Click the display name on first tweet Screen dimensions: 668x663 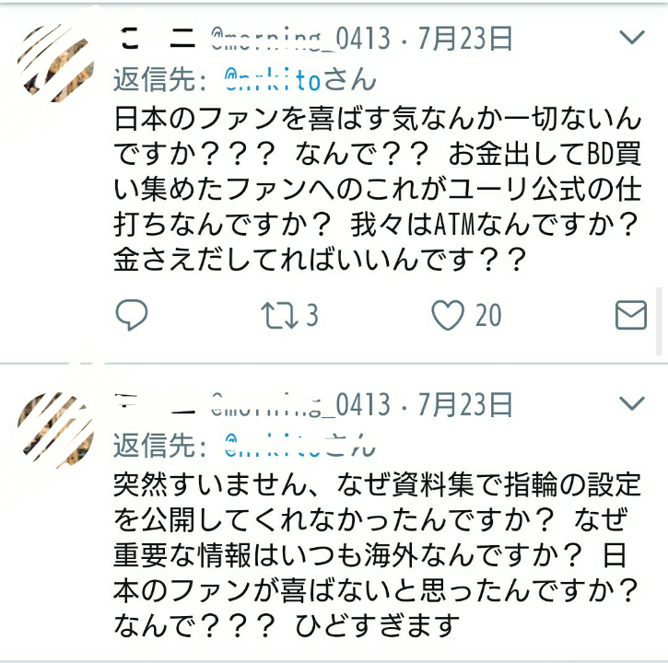pos(158,39)
